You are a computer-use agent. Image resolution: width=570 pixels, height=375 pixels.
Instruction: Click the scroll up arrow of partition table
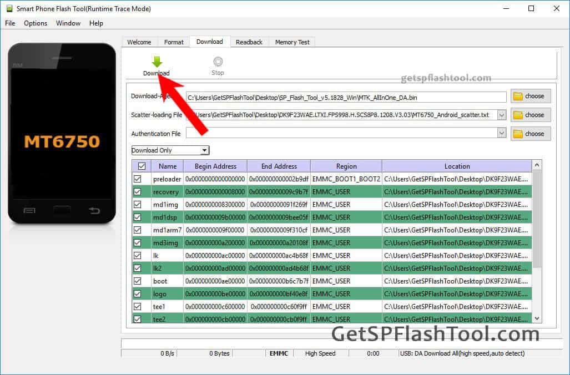point(537,165)
